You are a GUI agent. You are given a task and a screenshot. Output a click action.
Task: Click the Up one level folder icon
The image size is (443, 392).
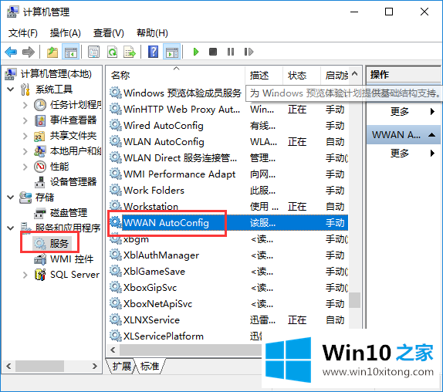pos(52,52)
